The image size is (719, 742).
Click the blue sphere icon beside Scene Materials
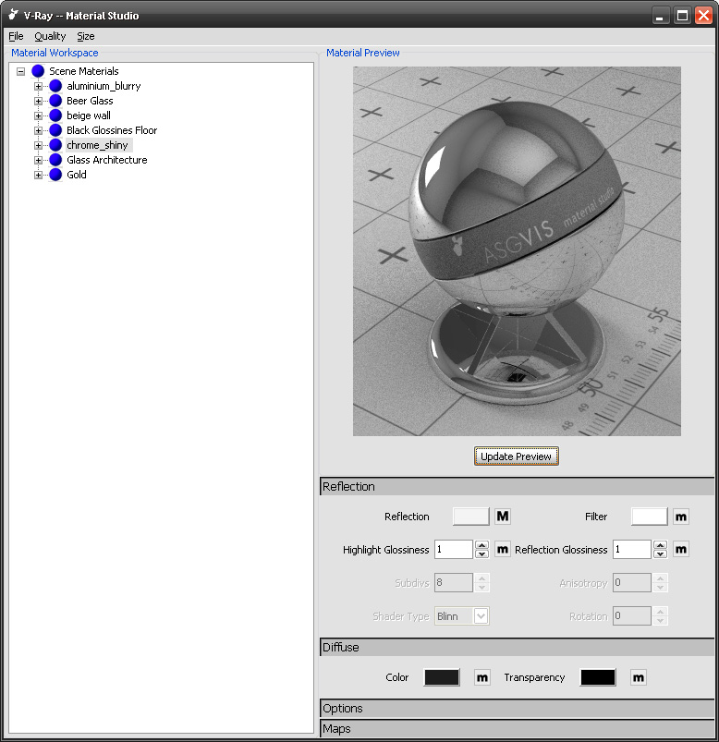click(x=38, y=71)
